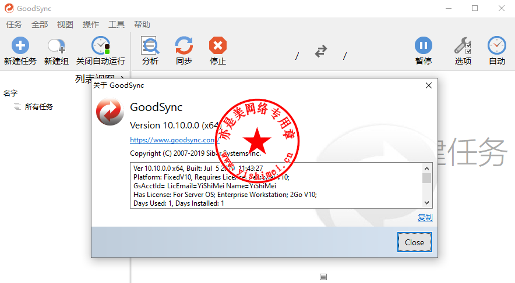
Task: Turn off auto-run via the 关闭自动运行 clock icon
Action: (101, 45)
